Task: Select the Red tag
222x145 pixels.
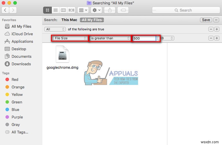Action: (x=12, y=79)
